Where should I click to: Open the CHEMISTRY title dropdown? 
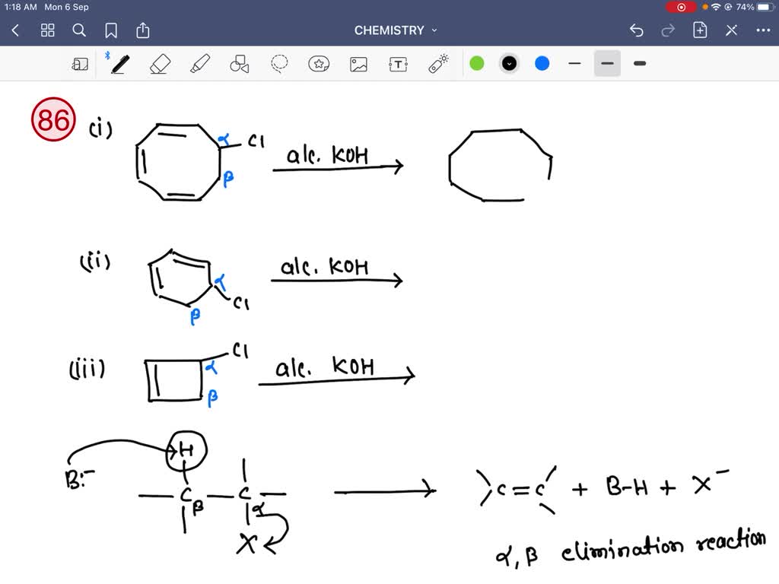pyautogui.click(x=395, y=30)
